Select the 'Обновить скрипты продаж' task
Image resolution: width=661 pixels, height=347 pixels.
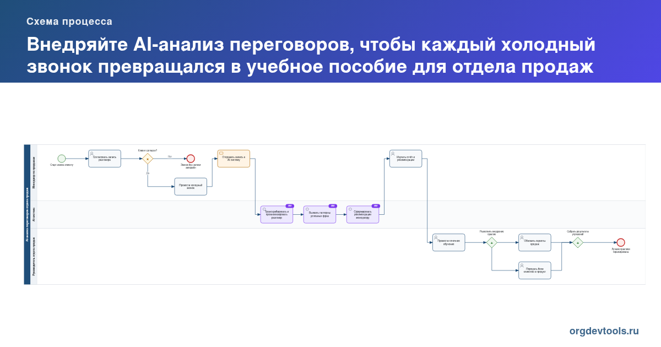534,242
